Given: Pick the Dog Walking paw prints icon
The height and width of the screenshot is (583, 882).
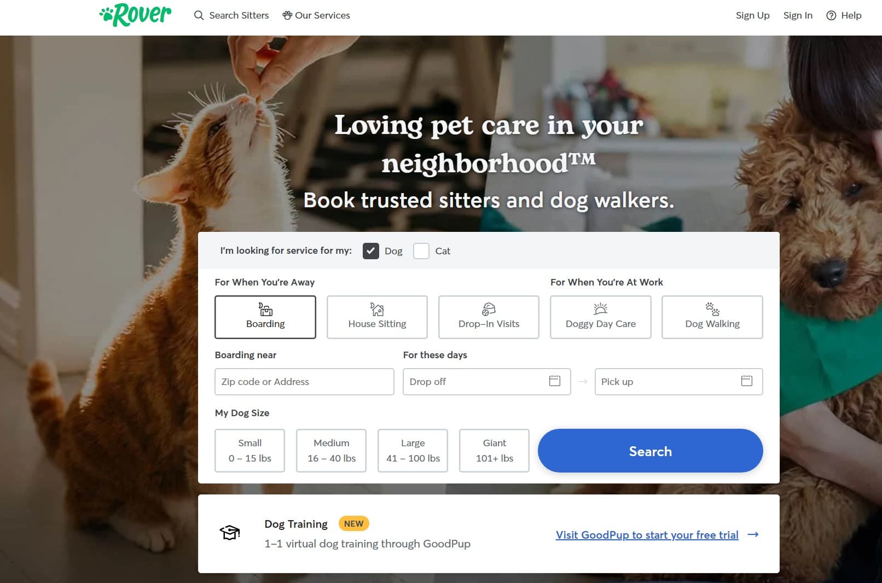Looking at the screenshot, I should pyautogui.click(x=712, y=309).
